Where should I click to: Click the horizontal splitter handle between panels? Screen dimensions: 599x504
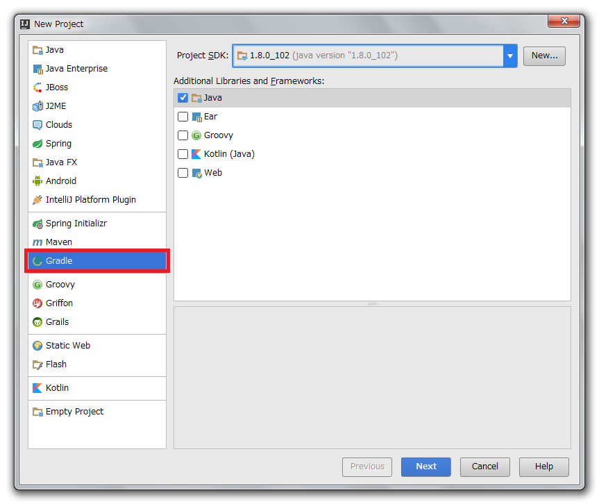click(x=373, y=304)
